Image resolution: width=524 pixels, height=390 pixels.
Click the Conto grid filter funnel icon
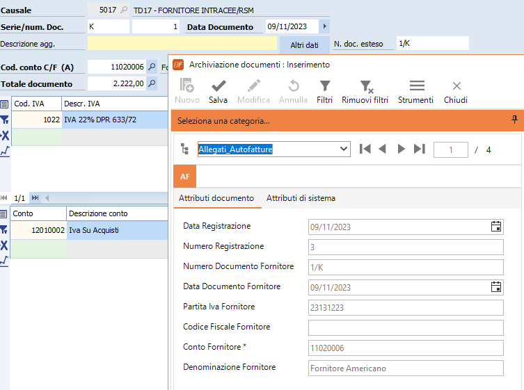click(3, 229)
